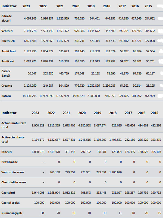The width and height of the screenshot is (163, 218).
Task: Click Profit net 2022 value 1.026.137
Action: (47, 61)
